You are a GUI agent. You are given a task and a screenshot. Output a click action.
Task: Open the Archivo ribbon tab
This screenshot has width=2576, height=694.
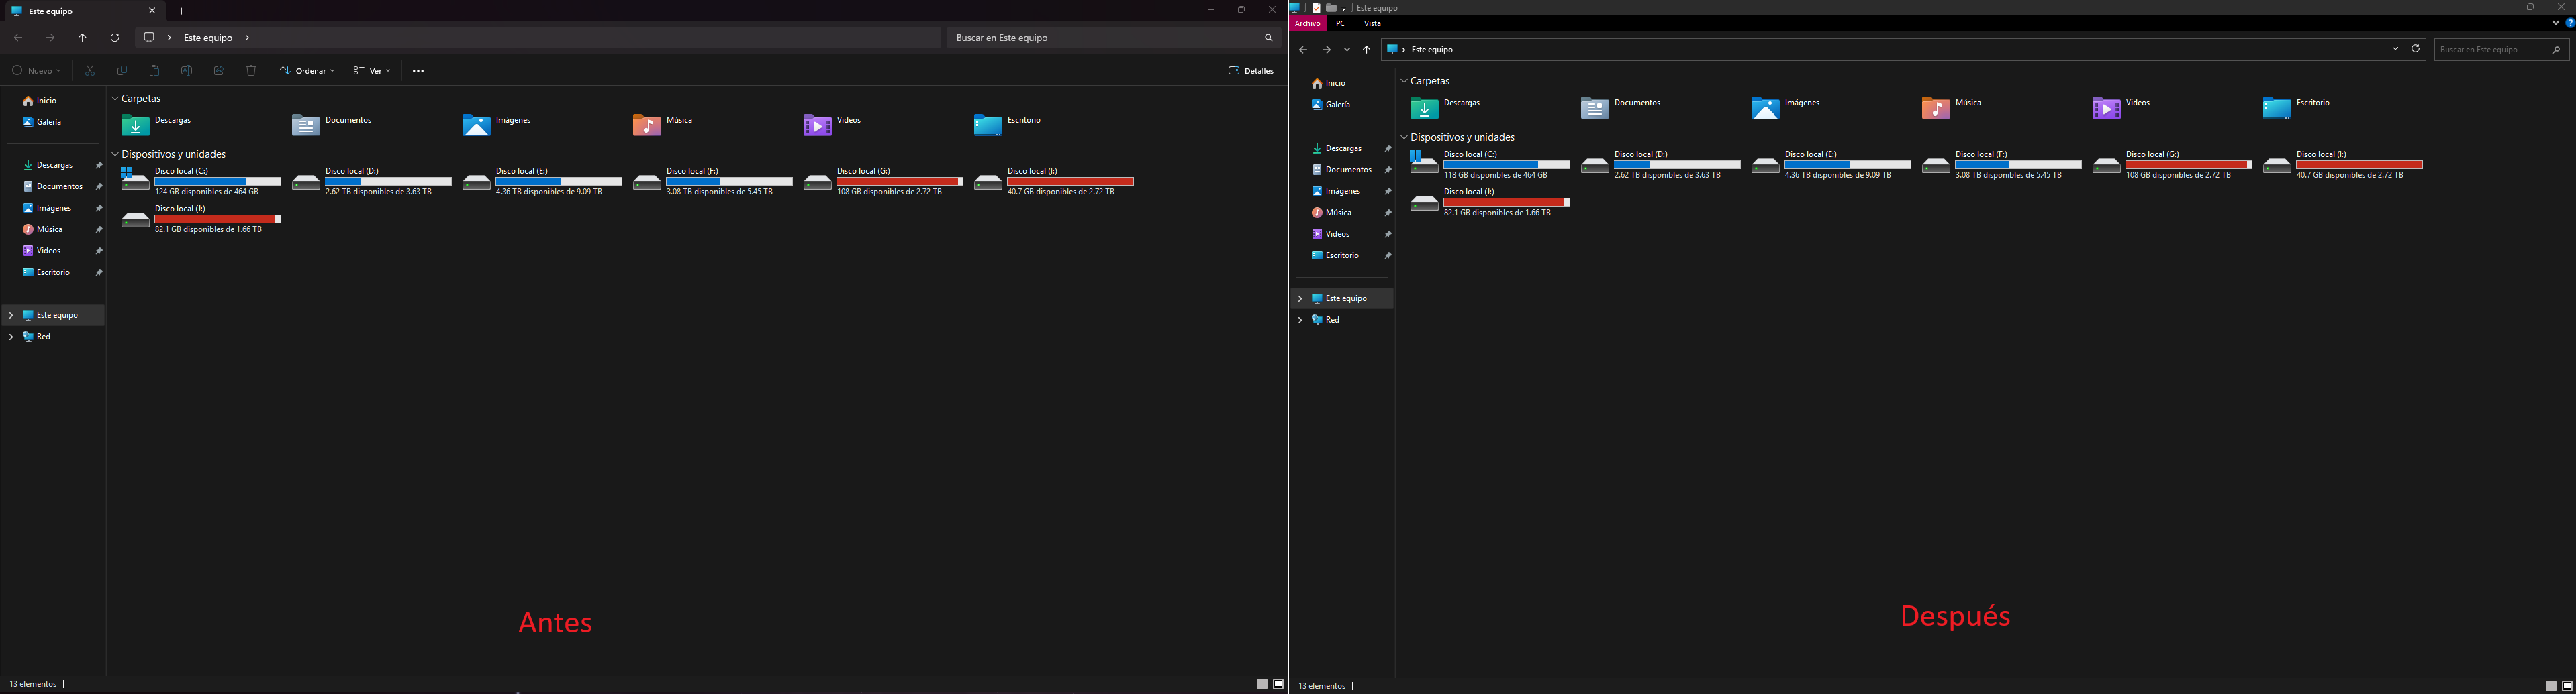point(1308,23)
